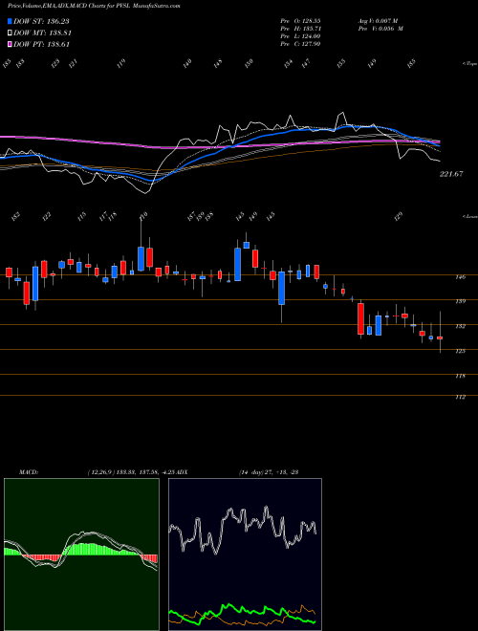Open the green MACD histogram panel
The width and height of the screenshot is (478, 631).
81,555
